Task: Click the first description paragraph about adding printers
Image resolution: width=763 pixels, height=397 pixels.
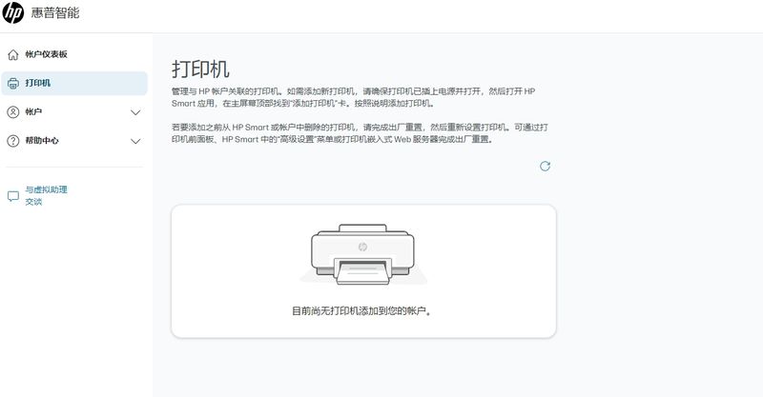Action: point(353,95)
